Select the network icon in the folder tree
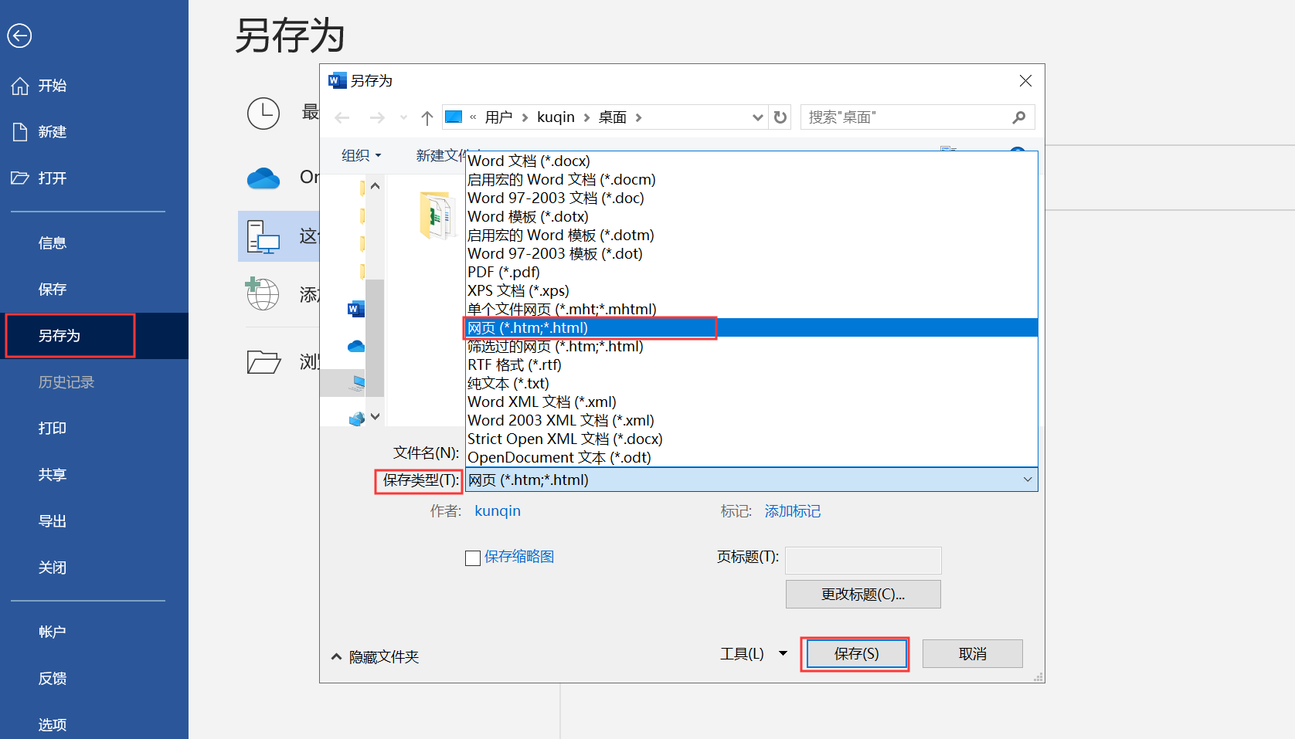This screenshot has width=1295, height=739. click(356, 419)
